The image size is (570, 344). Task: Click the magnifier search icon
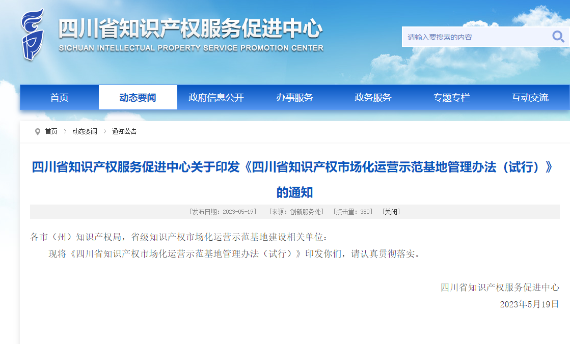[558, 37]
